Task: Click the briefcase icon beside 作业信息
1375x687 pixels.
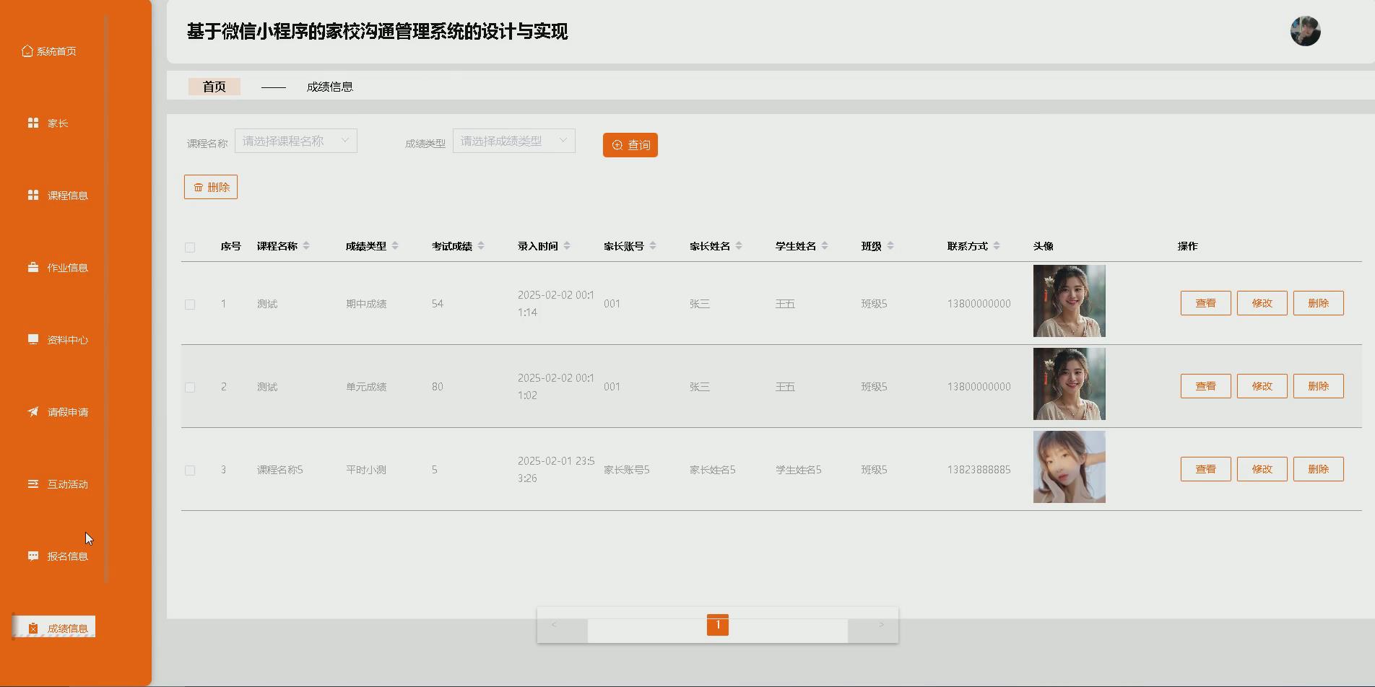Action: pyautogui.click(x=33, y=268)
